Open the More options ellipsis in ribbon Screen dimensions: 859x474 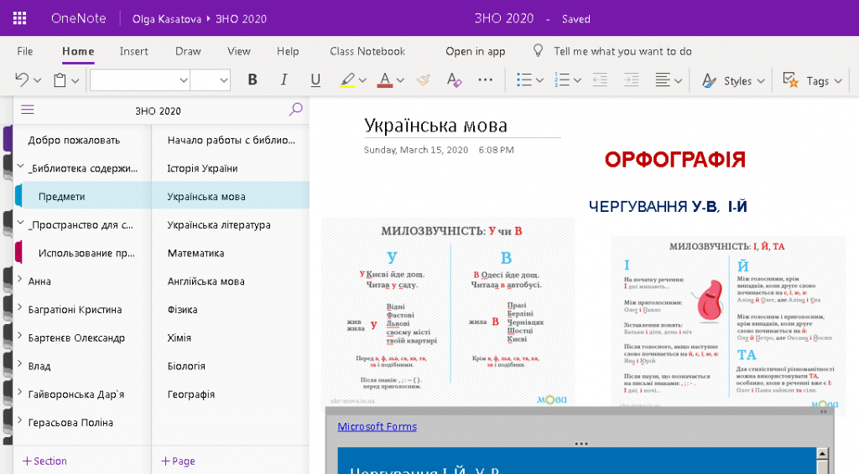point(486,80)
